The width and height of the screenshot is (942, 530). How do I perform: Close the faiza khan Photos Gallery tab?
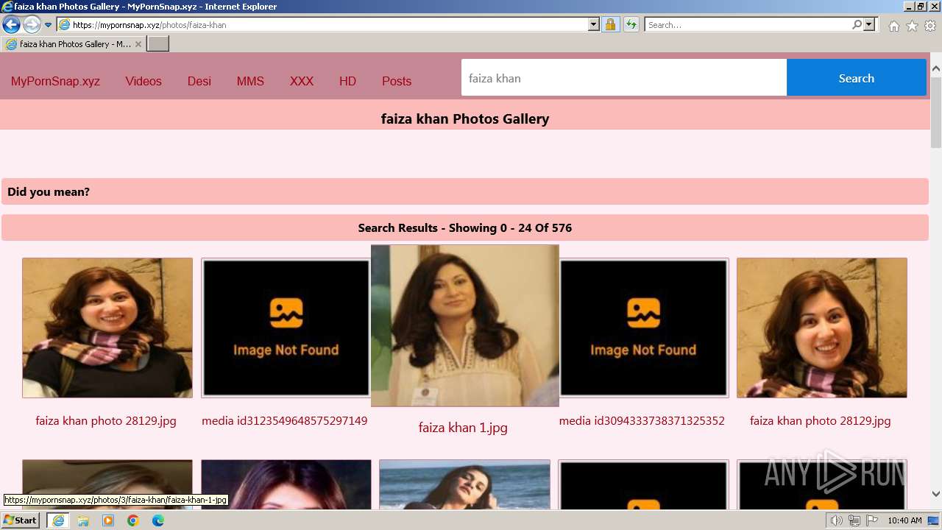[x=138, y=44]
